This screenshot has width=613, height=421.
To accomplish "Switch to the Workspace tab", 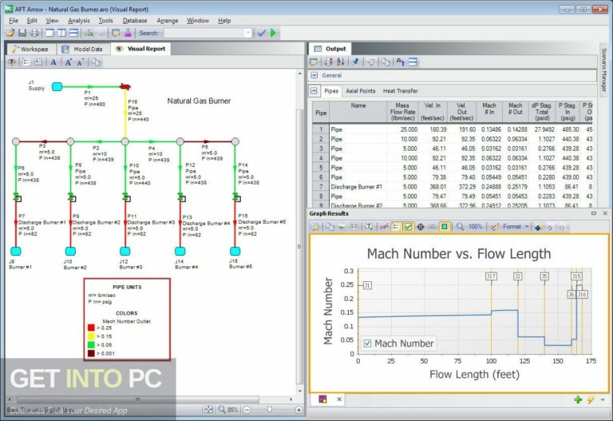I will click(x=31, y=49).
